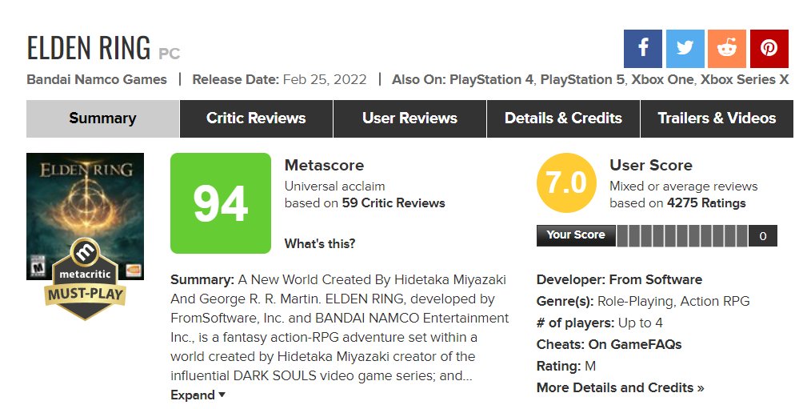
Task: Click the Metacritic Must-Play badge
Action: (85, 279)
